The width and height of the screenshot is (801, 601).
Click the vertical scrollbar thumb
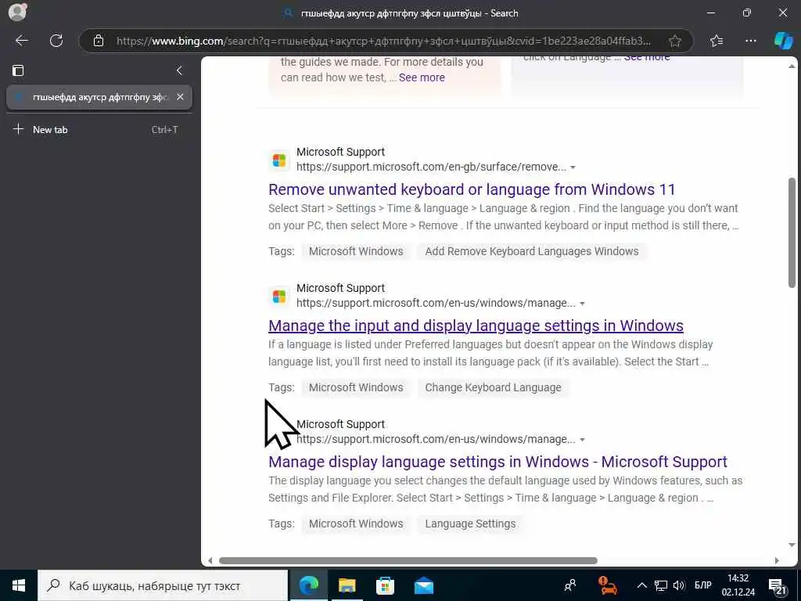(x=792, y=232)
